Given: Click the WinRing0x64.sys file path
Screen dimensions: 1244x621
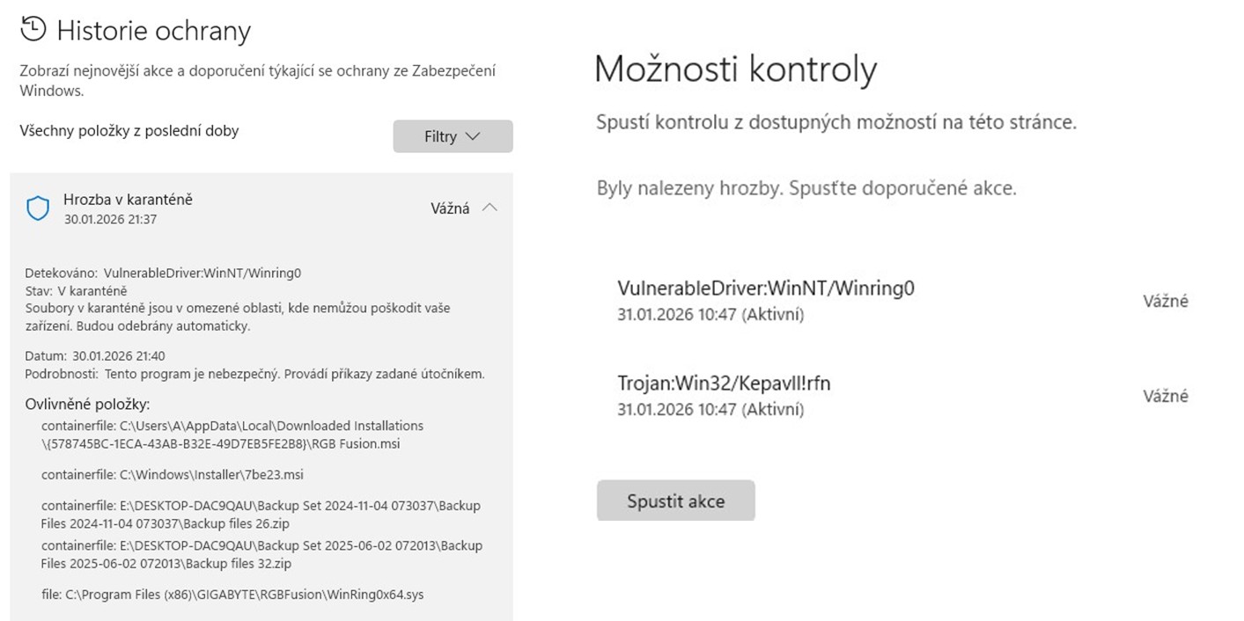Looking at the screenshot, I should point(232,595).
